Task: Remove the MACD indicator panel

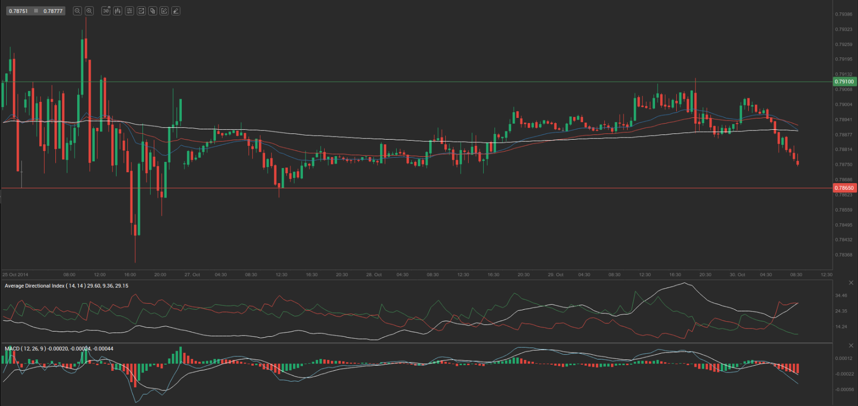Action: pyautogui.click(x=851, y=345)
